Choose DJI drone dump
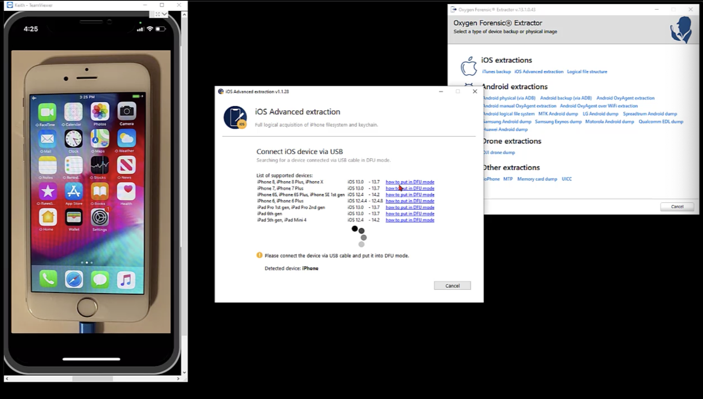Viewport: 703px width, 399px height. click(499, 152)
